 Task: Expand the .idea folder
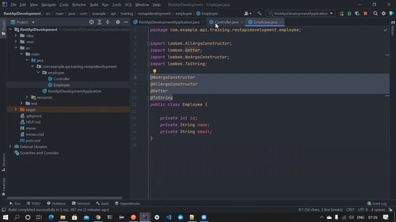pyautogui.click(x=15, y=36)
